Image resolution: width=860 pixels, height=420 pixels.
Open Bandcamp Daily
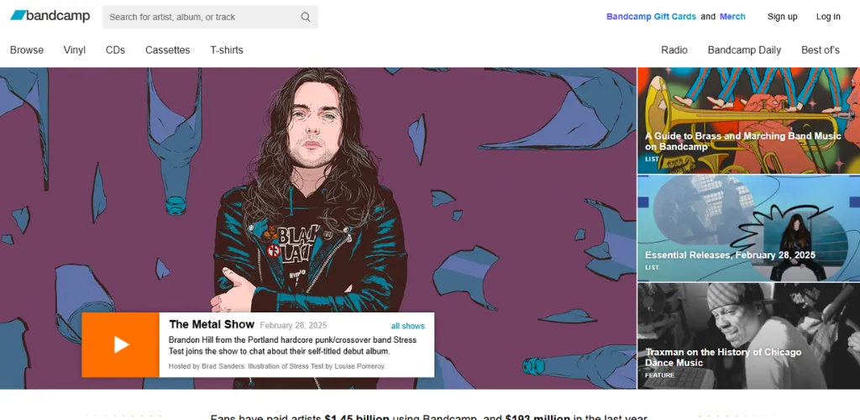point(744,50)
